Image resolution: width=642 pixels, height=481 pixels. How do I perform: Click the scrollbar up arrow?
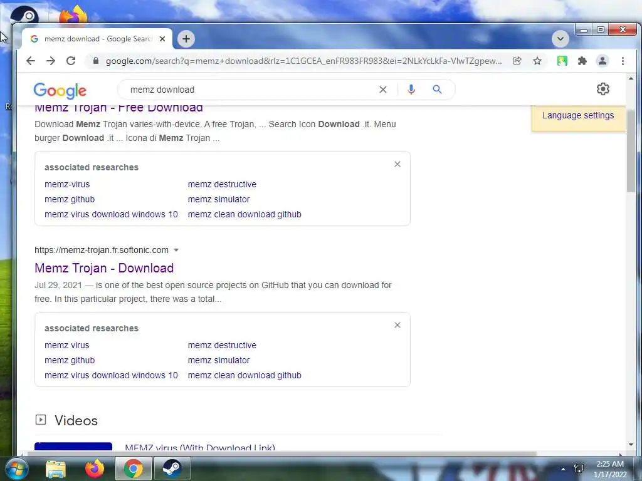click(631, 78)
